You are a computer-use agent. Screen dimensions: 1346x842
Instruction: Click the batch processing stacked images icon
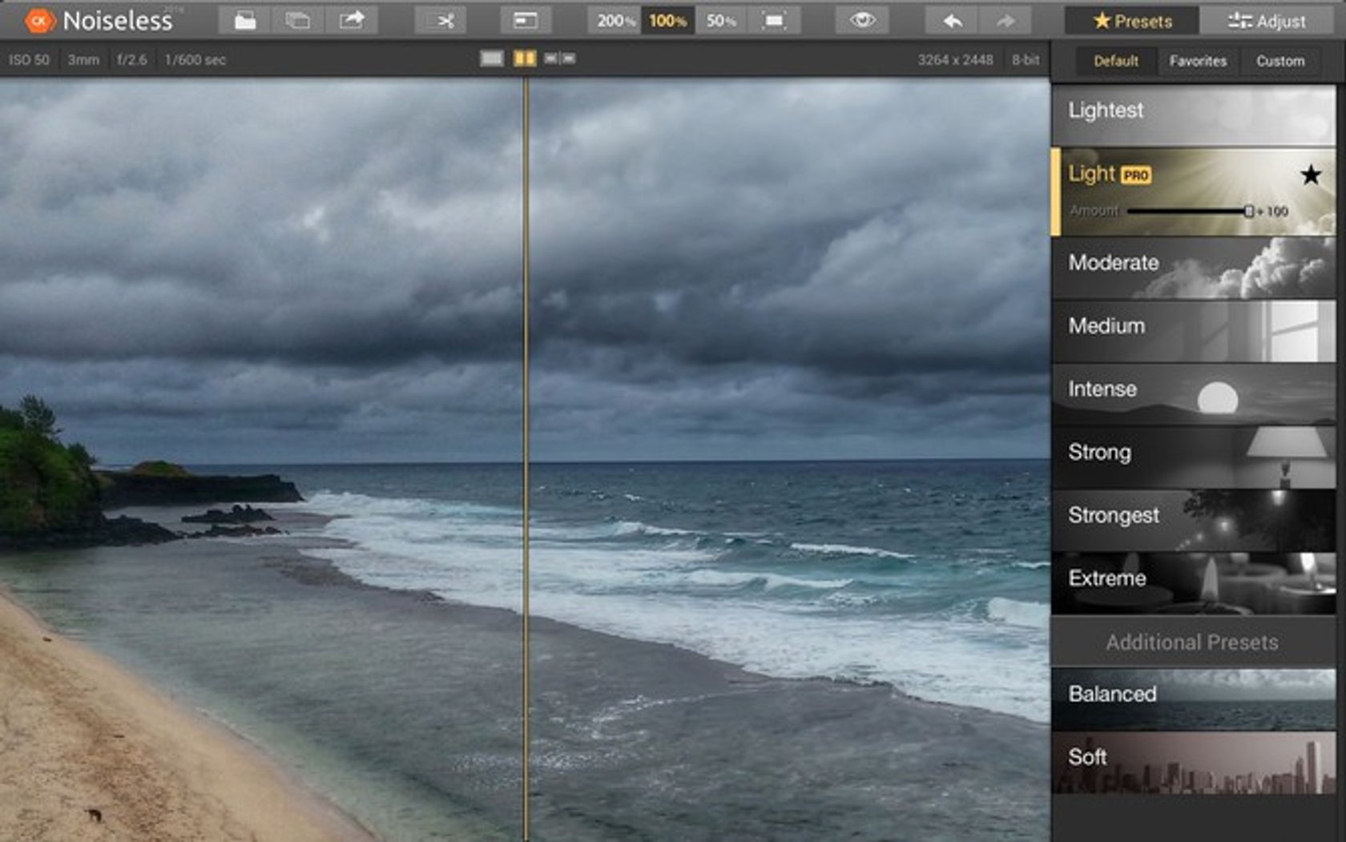[x=297, y=21]
